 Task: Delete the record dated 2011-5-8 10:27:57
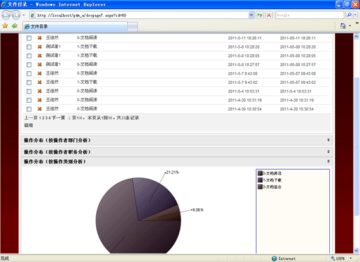point(40,65)
